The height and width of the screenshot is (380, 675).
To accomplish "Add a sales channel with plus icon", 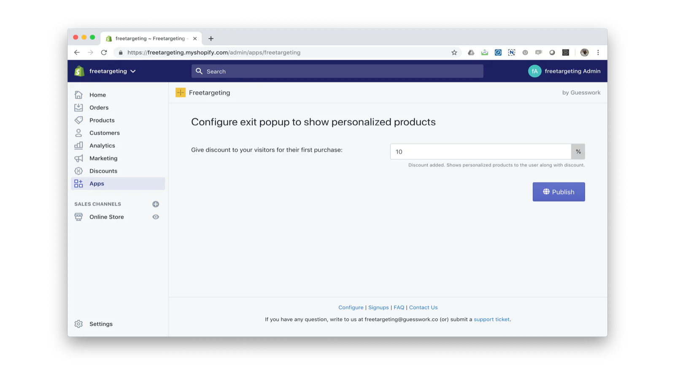I will point(156,204).
